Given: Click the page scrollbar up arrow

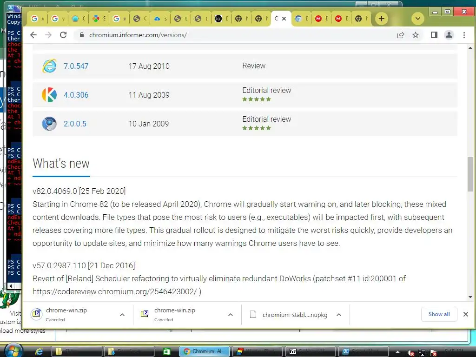Looking at the screenshot, I should (x=470, y=48).
